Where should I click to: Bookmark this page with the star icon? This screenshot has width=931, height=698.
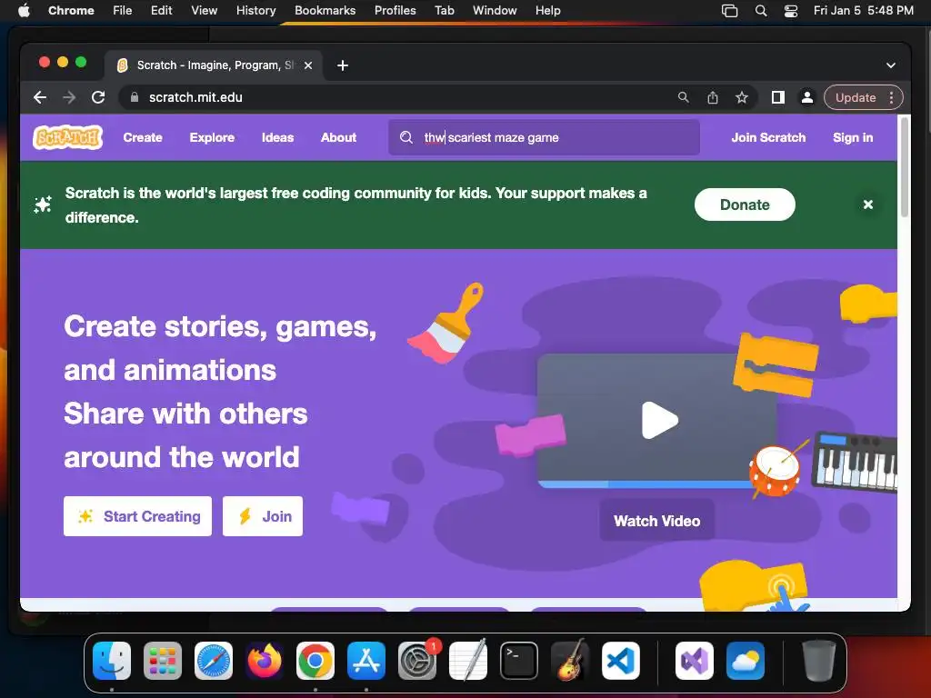tap(742, 97)
